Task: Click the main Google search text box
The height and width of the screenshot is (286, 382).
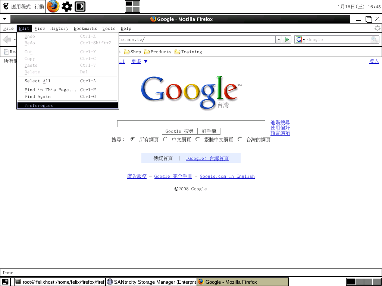Action: [191, 124]
